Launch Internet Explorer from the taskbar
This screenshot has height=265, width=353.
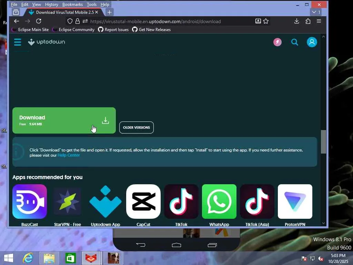tap(28, 258)
